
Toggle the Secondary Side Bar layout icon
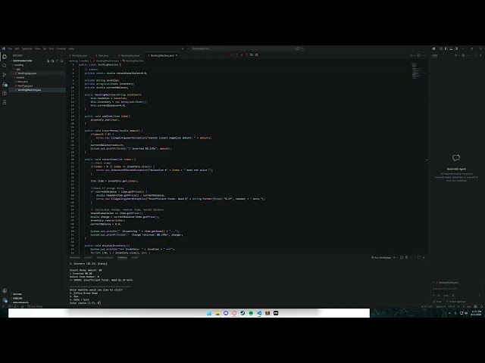[456, 48]
